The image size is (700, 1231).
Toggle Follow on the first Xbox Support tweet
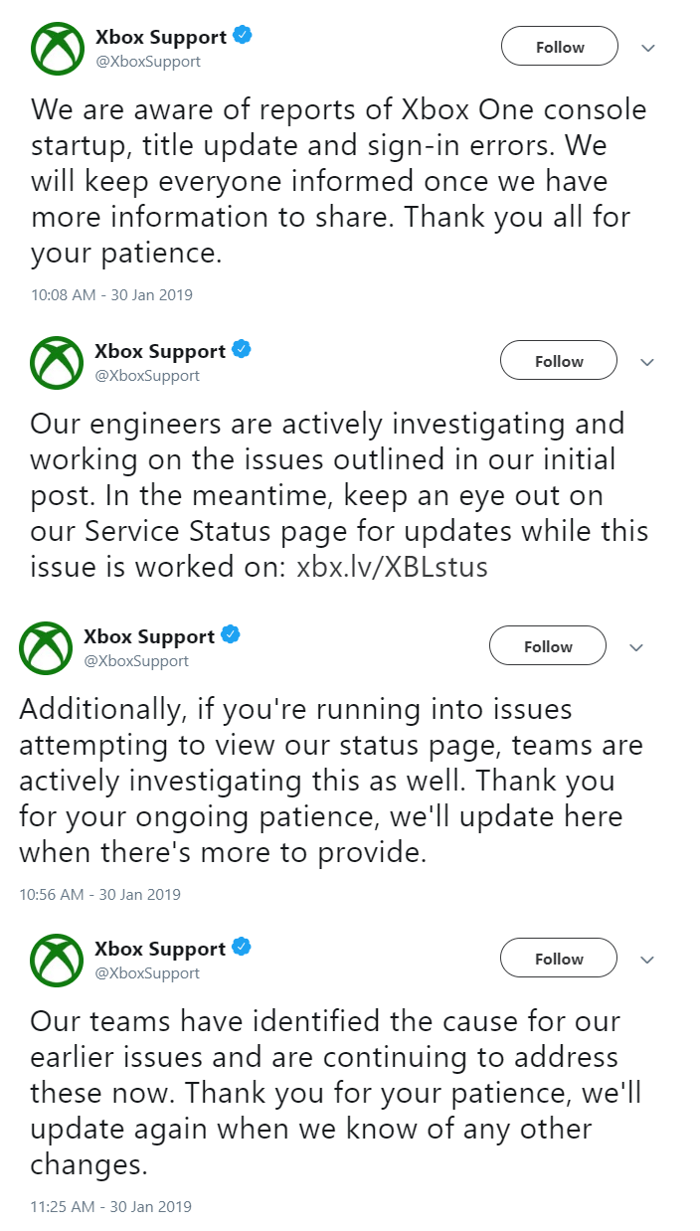click(559, 46)
